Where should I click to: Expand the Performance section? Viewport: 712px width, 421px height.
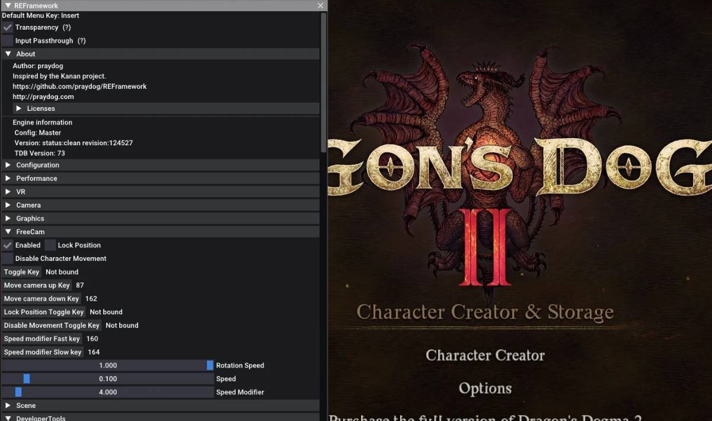coord(161,178)
